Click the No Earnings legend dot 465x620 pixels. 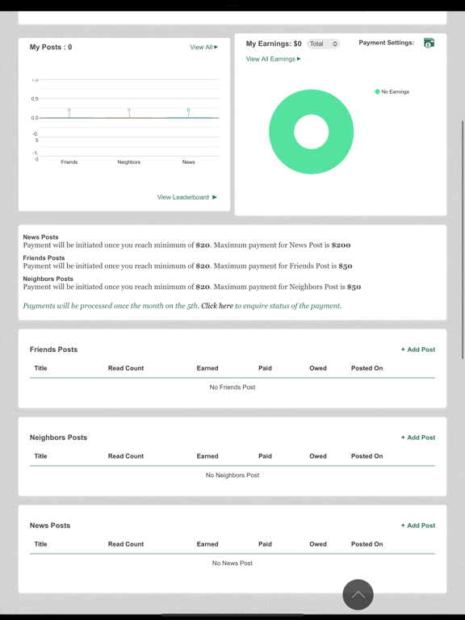tap(377, 92)
